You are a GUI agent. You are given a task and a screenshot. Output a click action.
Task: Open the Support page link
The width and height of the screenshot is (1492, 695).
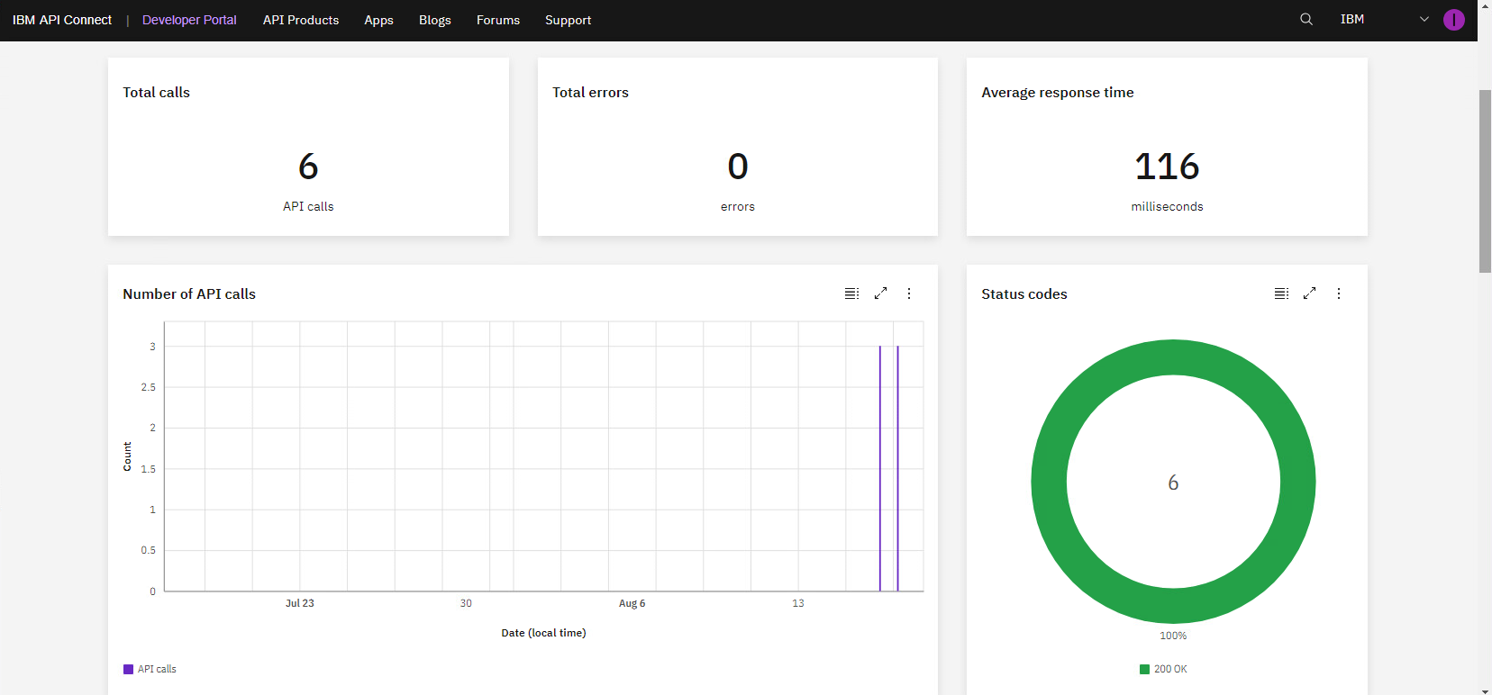568,20
